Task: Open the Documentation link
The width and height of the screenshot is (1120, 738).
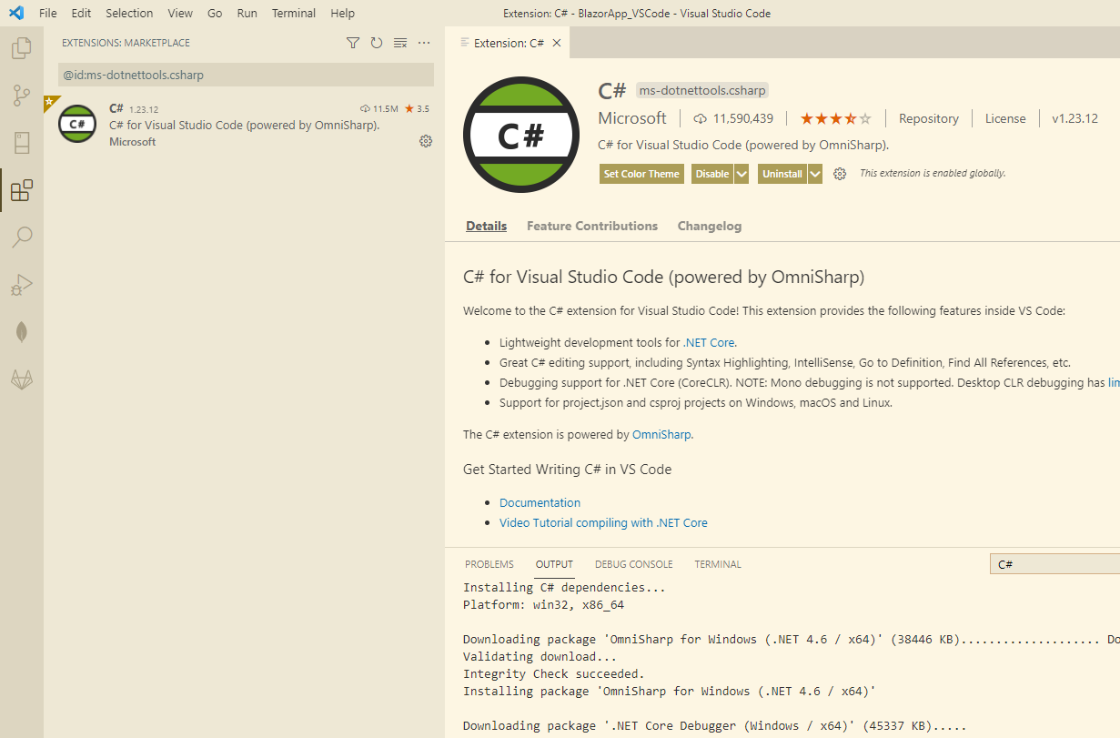Action: coord(540,502)
